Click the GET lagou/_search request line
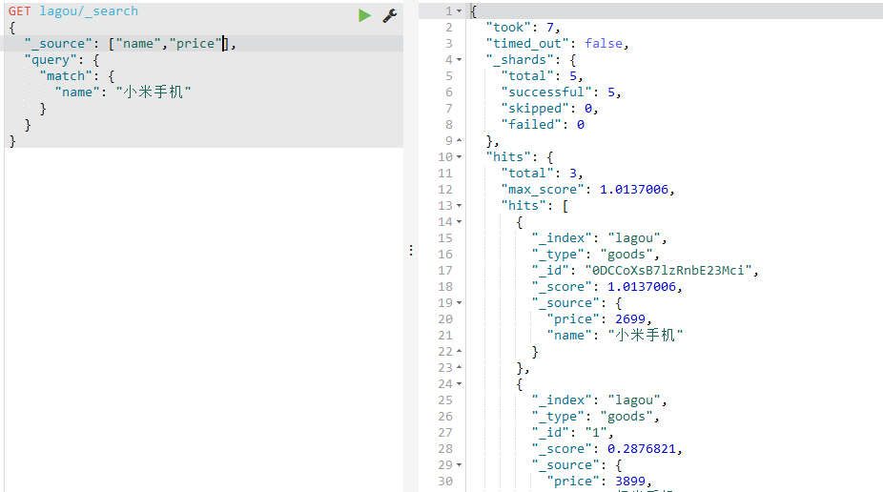The width and height of the screenshot is (883, 492). tap(73, 11)
